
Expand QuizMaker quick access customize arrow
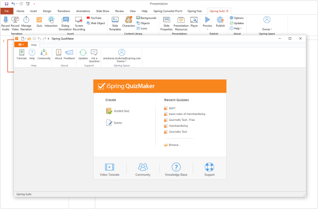[48, 39]
